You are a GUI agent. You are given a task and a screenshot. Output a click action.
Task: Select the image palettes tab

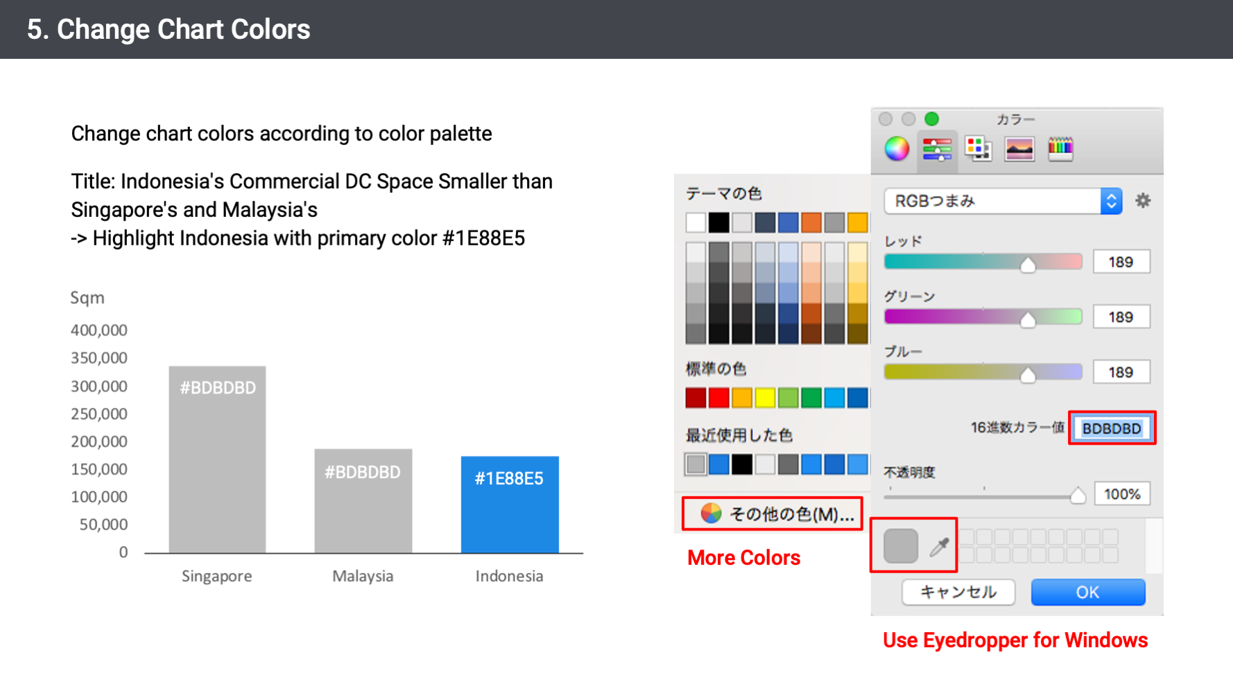point(1019,148)
